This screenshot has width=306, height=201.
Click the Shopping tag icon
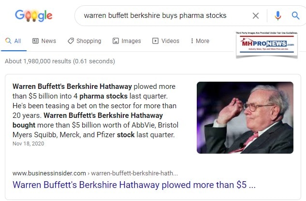point(71,41)
